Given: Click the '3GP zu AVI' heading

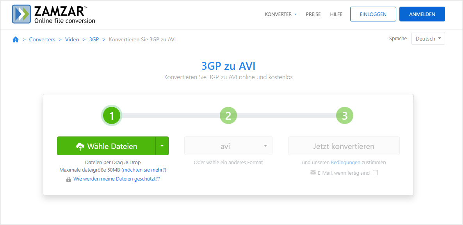Looking at the screenshot, I should [x=228, y=66].
